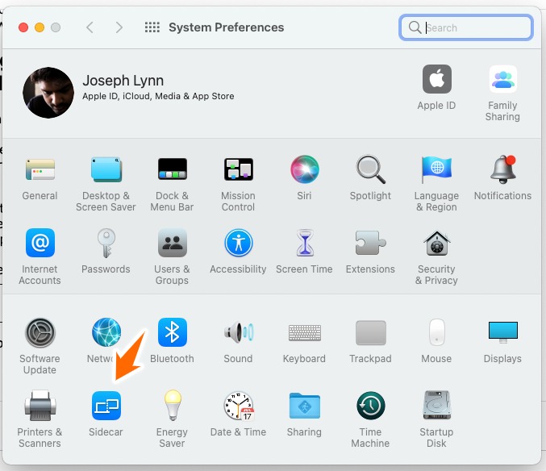This screenshot has width=546, height=471.
Task: Open Sound preferences
Action: click(239, 332)
